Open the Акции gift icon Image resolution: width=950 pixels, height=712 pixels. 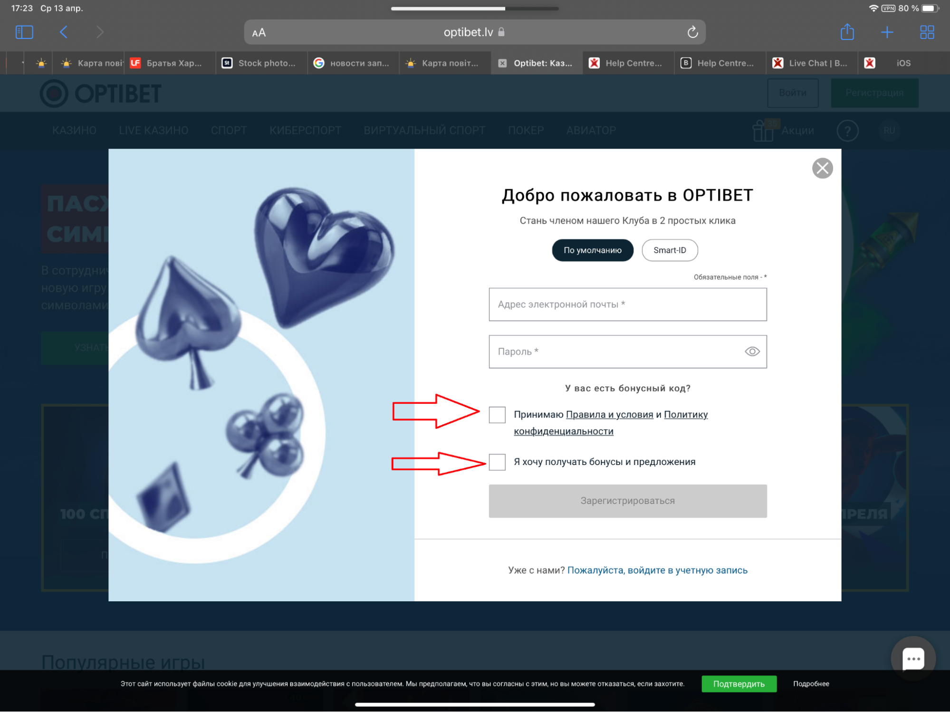coord(763,130)
